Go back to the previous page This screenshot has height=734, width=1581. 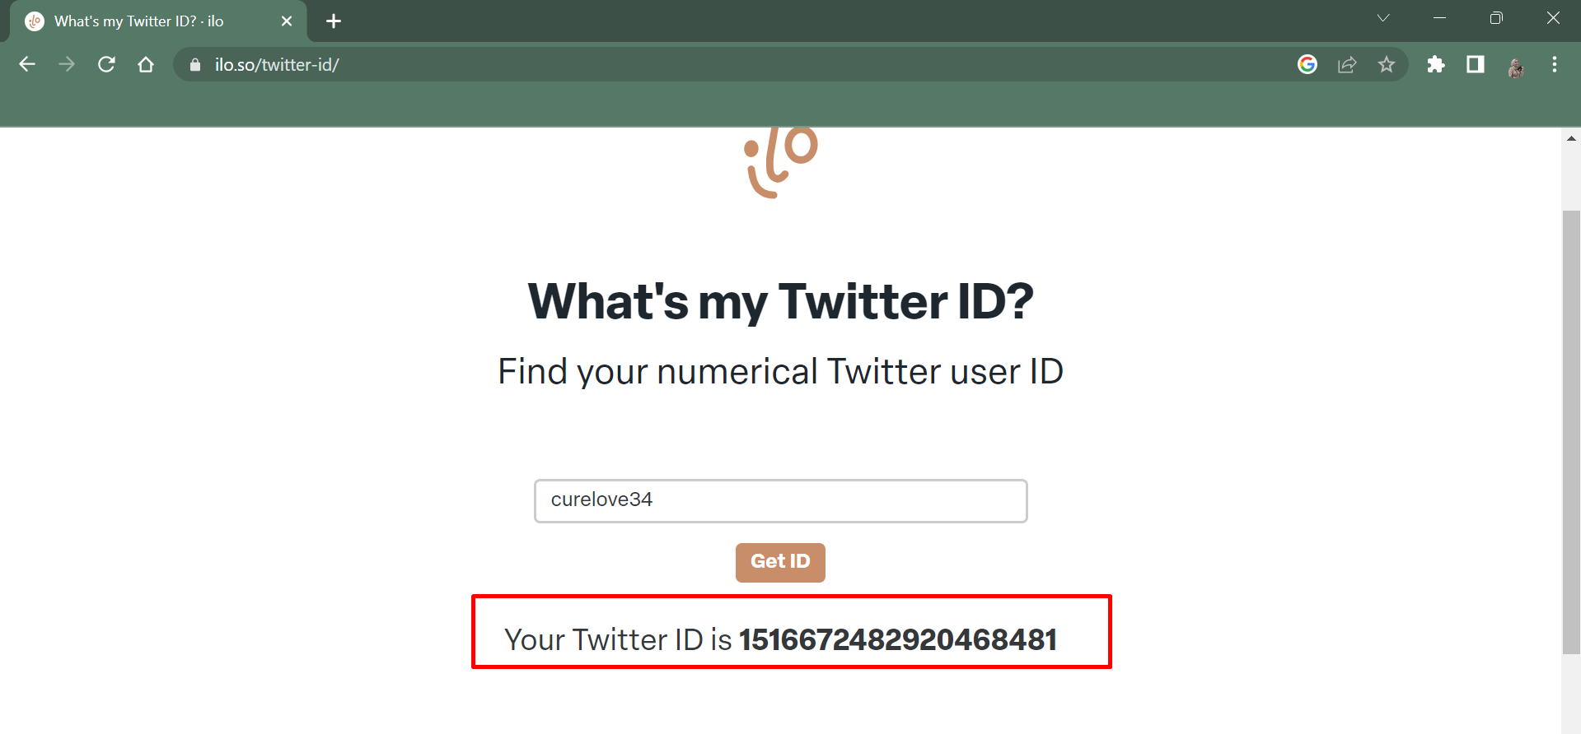27,64
